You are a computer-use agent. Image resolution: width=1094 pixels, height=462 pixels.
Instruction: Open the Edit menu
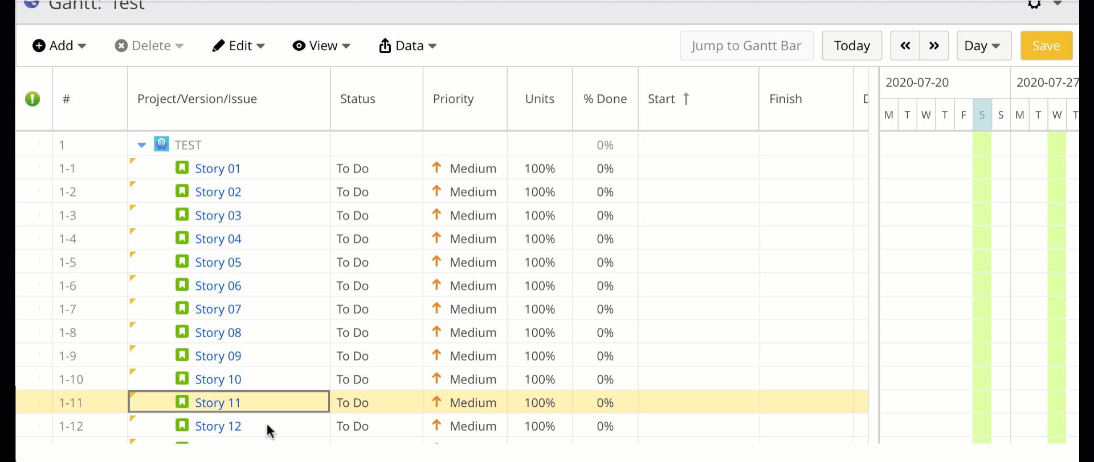pos(239,46)
